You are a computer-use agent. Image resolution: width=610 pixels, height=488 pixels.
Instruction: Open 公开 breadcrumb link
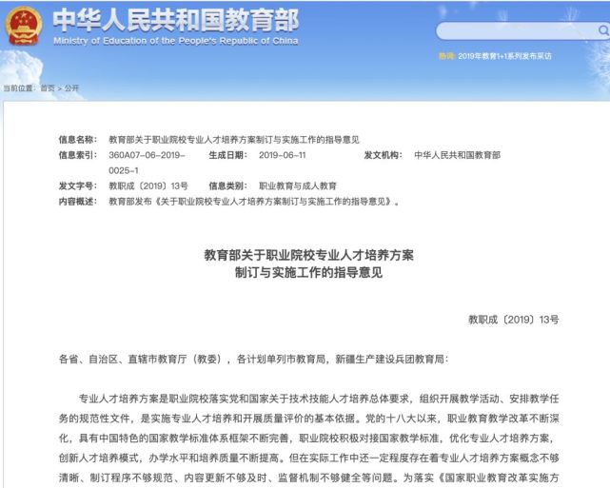coord(71,88)
